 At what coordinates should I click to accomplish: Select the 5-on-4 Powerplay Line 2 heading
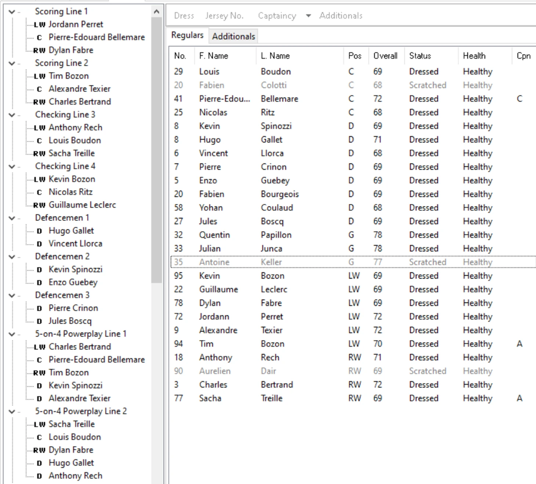(x=81, y=411)
